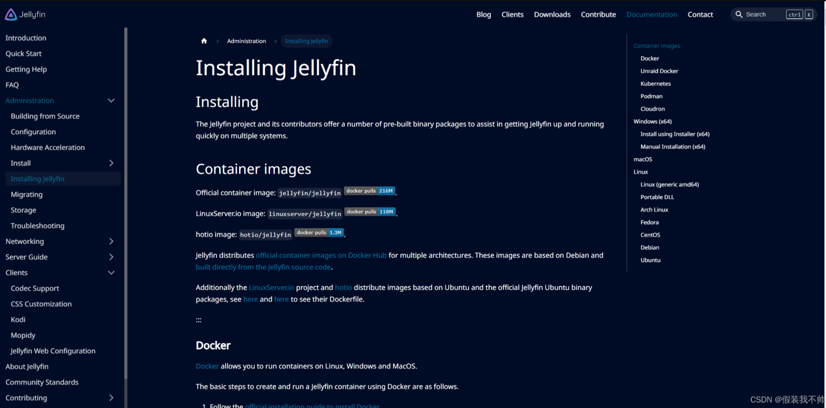Click the Installing Jellyfin breadcrumb
Image resolution: width=826 pixels, height=408 pixels.
pos(307,41)
